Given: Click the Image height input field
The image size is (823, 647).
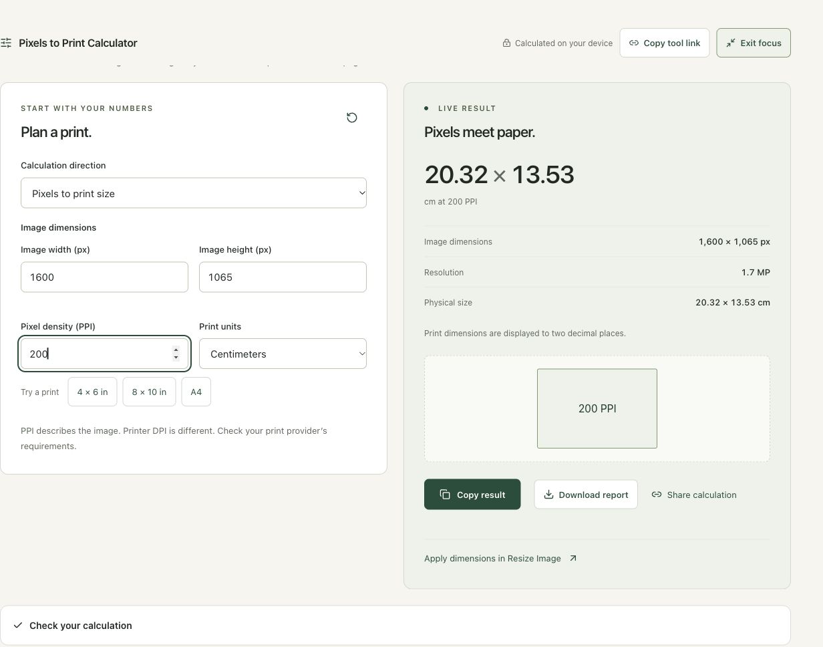Looking at the screenshot, I should click(x=283, y=277).
